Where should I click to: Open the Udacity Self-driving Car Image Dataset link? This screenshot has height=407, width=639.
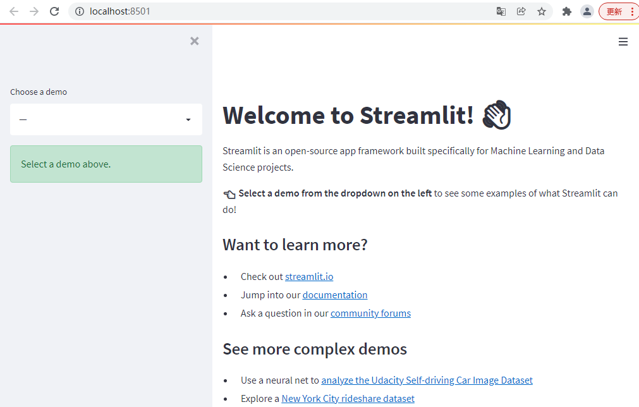click(x=427, y=380)
